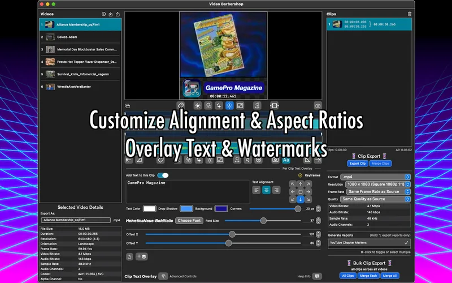
Task: Reset text overlay with circular arrow icon
Action: pos(129,256)
